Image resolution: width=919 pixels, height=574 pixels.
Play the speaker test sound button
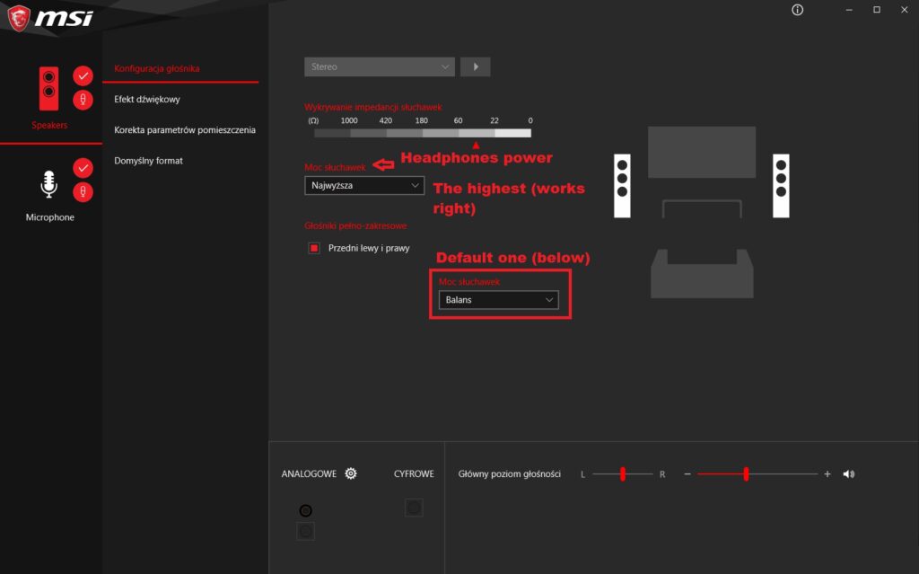(x=476, y=66)
